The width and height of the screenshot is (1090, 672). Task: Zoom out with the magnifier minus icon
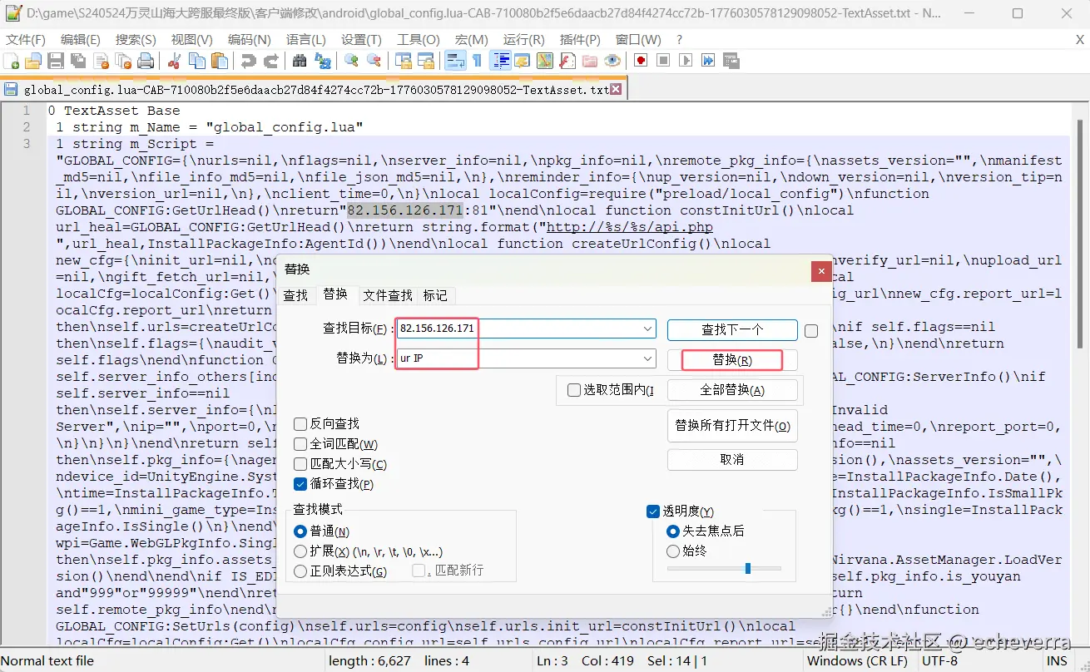(x=374, y=61)
